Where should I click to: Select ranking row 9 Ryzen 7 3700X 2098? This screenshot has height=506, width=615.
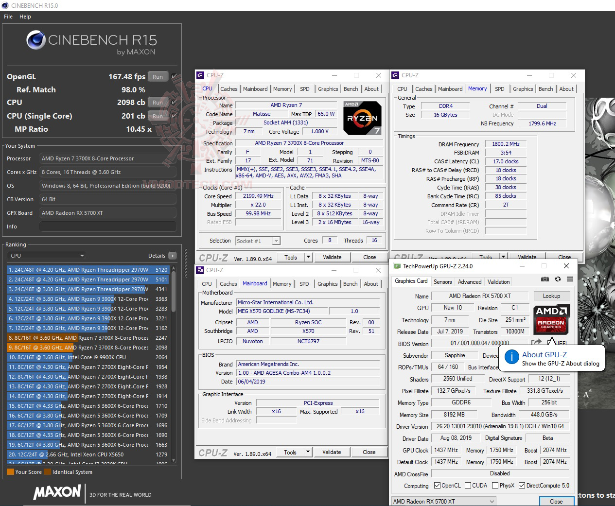[x=88, y=348]
